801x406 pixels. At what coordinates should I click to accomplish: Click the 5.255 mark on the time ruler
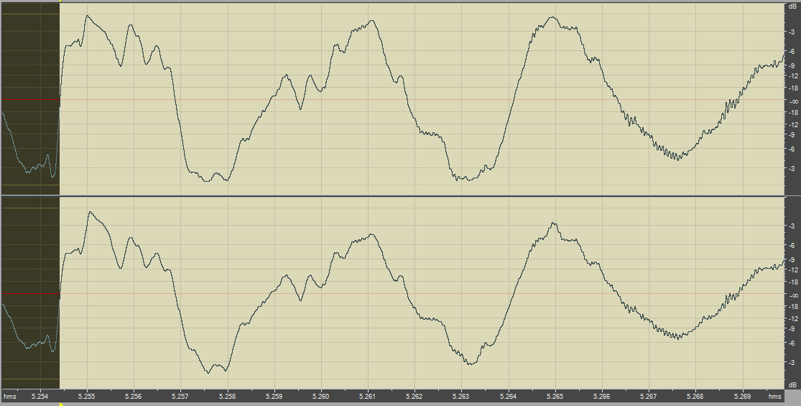(86, 396)
